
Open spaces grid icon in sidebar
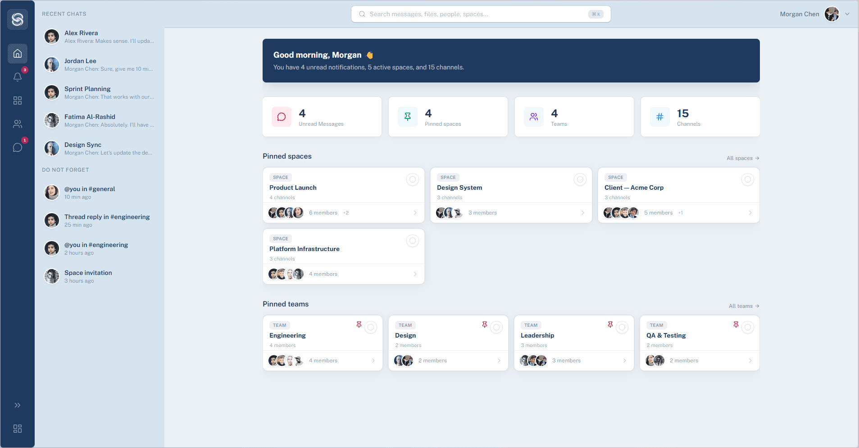pyautogui.click(x=18, y=101)
